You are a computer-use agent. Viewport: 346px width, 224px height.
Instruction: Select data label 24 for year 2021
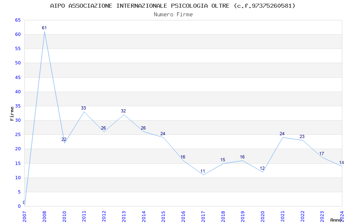(x=282, y=134)
